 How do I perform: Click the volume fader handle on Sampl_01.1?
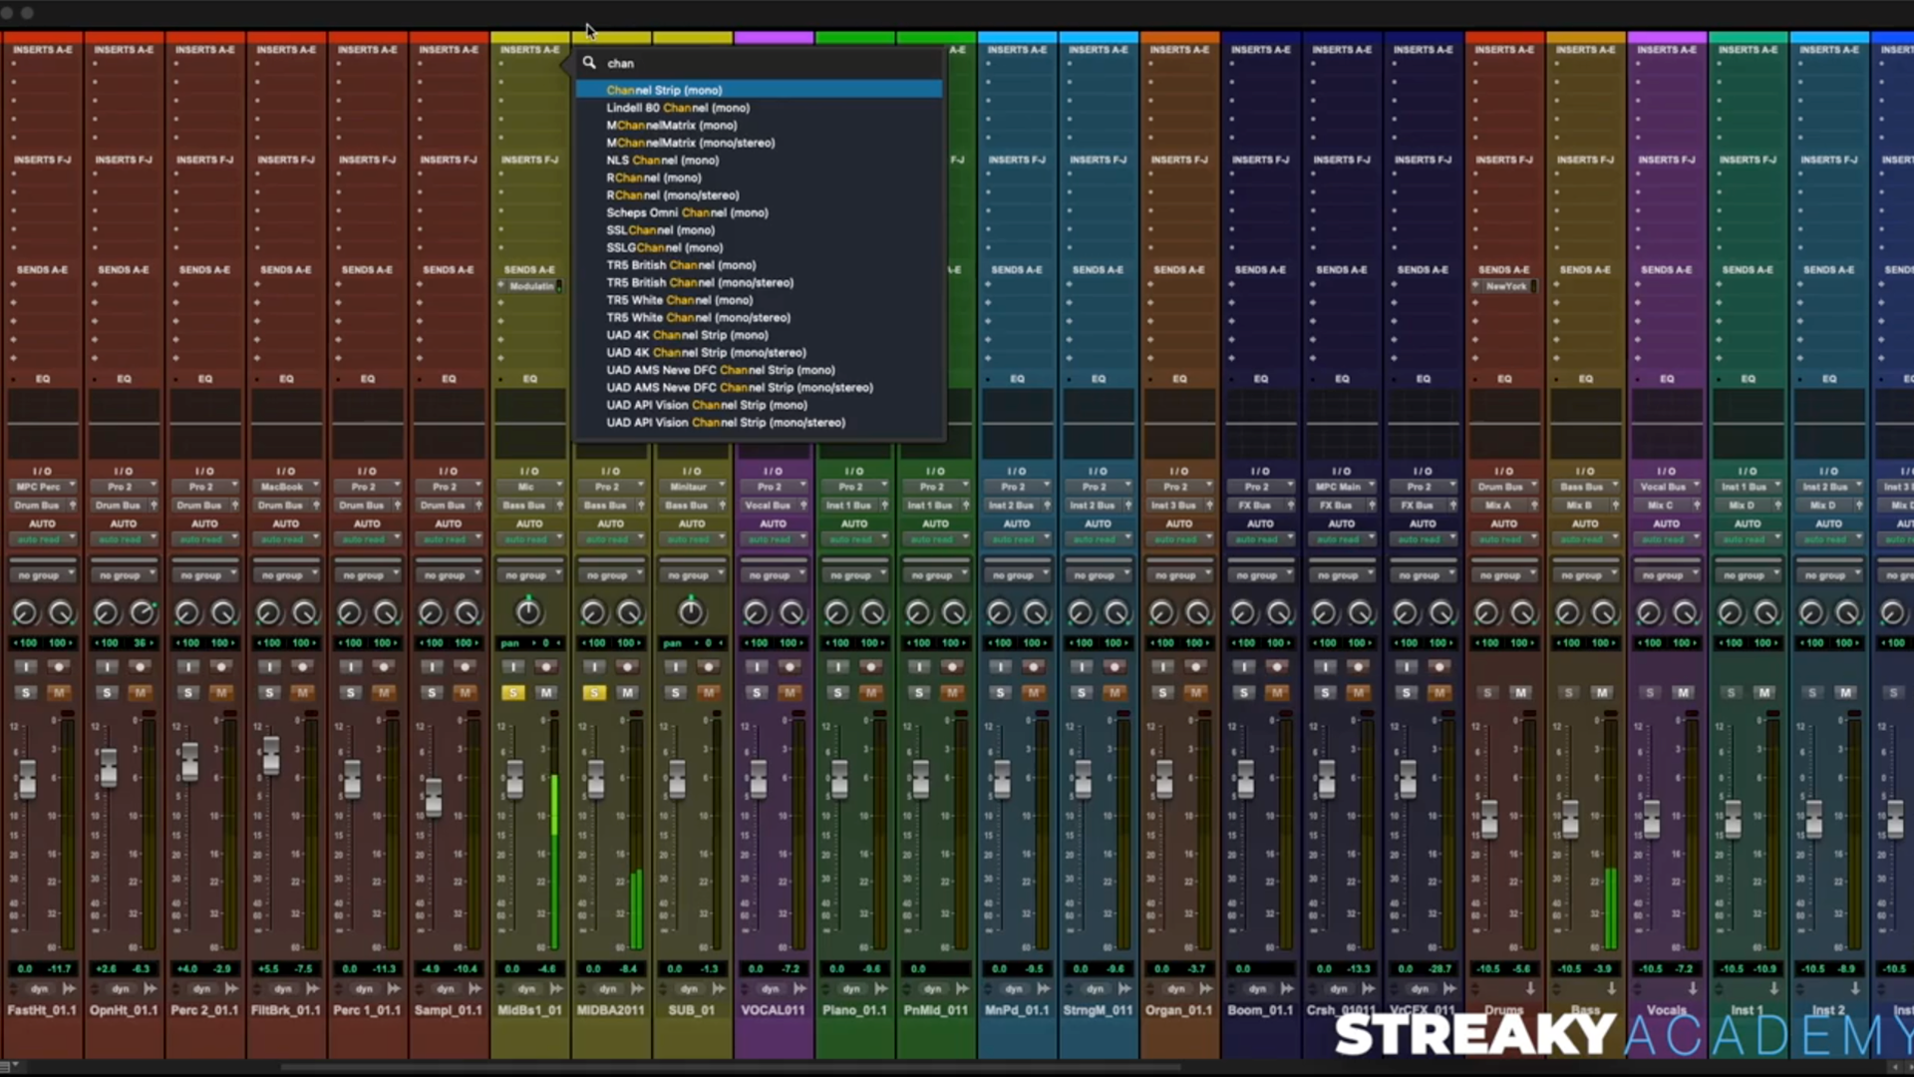(x=434, y=796)
